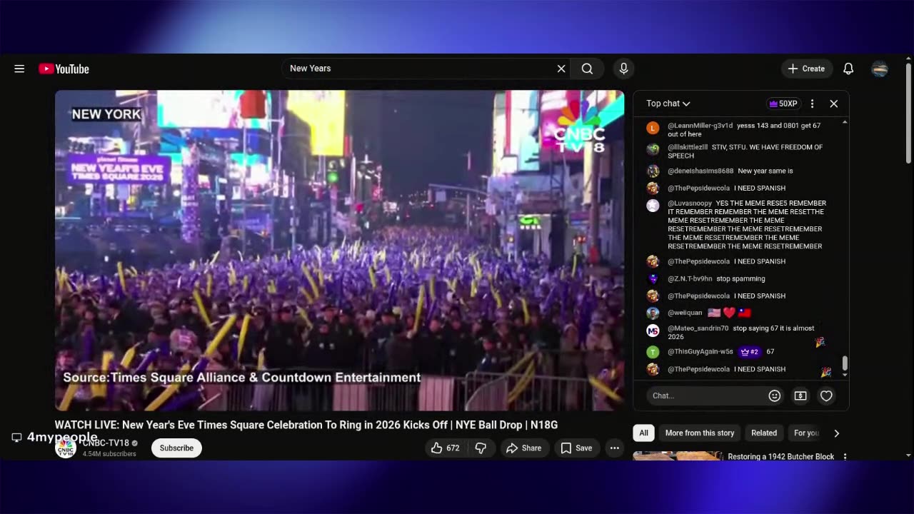Viewport: 914px width, 514px height.
Task: Expand the Top chat dropdown
Action: click(x=668, y=104)
